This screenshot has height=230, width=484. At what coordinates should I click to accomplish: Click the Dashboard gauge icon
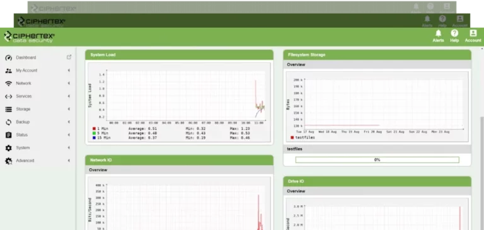pyautogui.click(x=9, y=58)
